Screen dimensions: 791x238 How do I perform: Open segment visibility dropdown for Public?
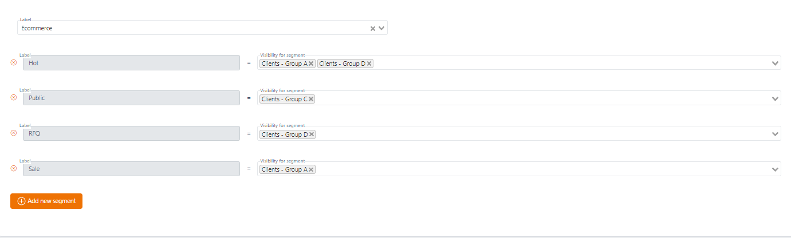pyautogui.click(x=776, y=99)
